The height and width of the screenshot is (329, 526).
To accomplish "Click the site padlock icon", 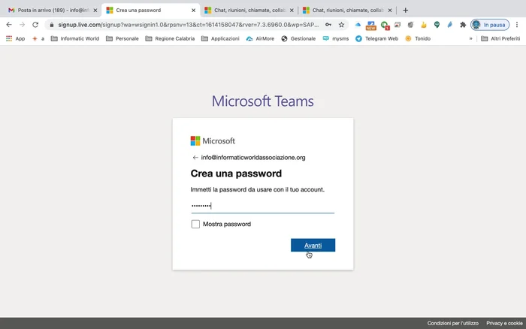I will [x=51, y=25].
